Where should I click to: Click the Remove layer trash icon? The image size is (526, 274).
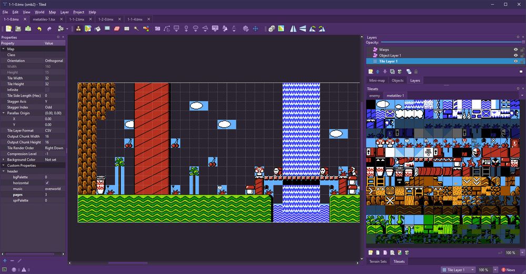coord(400,72)
